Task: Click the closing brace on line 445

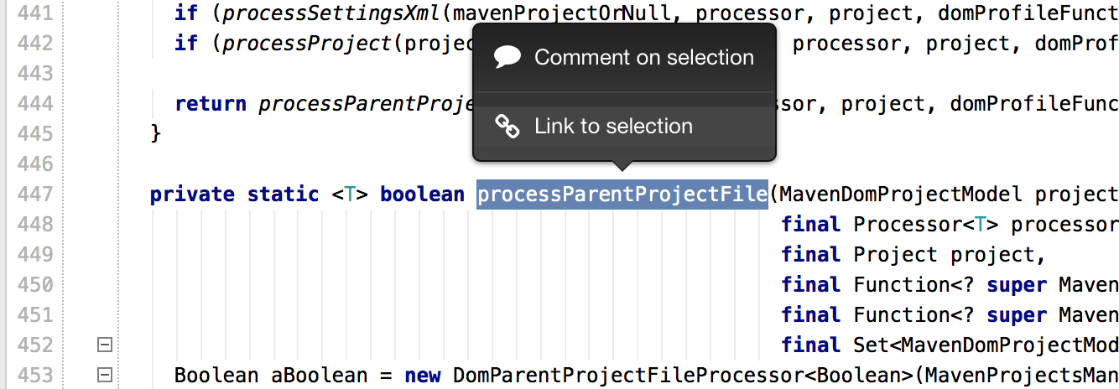Action: (156, 134)
